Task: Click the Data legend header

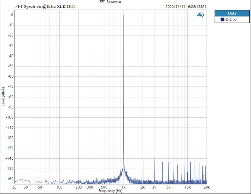Action: (x=232, y=13)
